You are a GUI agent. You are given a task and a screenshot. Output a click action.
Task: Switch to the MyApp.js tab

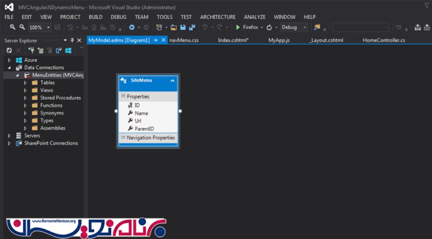pos(279,40)
